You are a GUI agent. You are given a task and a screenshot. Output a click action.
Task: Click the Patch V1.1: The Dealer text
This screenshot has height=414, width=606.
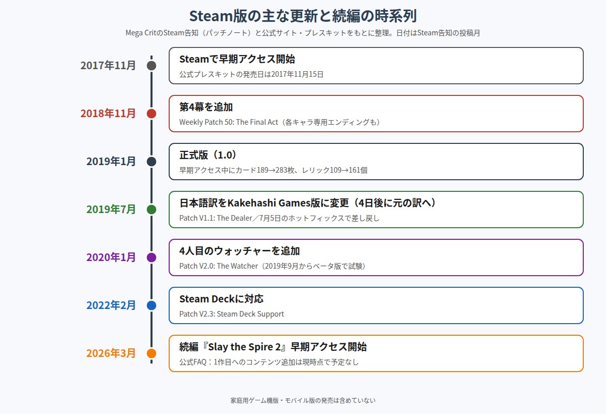[279, 218]
